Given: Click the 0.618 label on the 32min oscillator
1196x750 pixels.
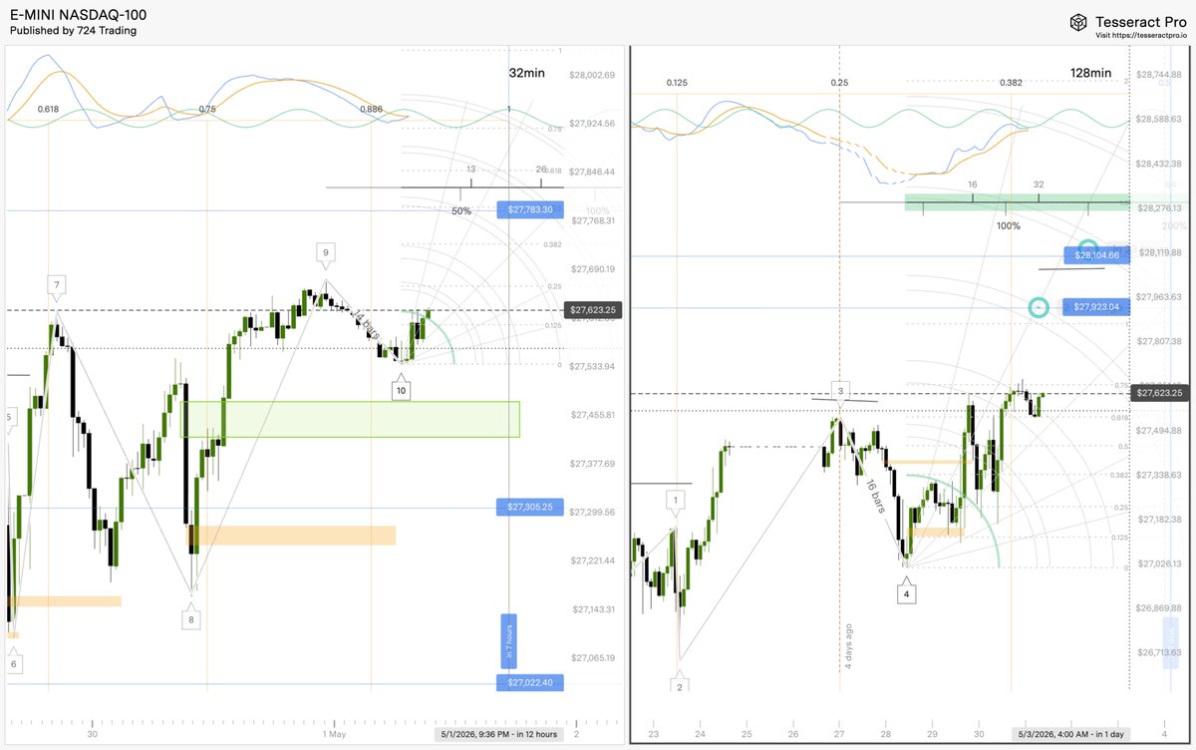Looking at the screenshot, I should (x=48, y=109).
